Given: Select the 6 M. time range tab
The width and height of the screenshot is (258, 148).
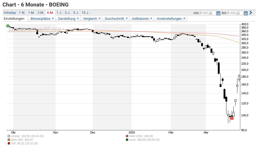Looking at the screenshot, I should coord(50,13).
